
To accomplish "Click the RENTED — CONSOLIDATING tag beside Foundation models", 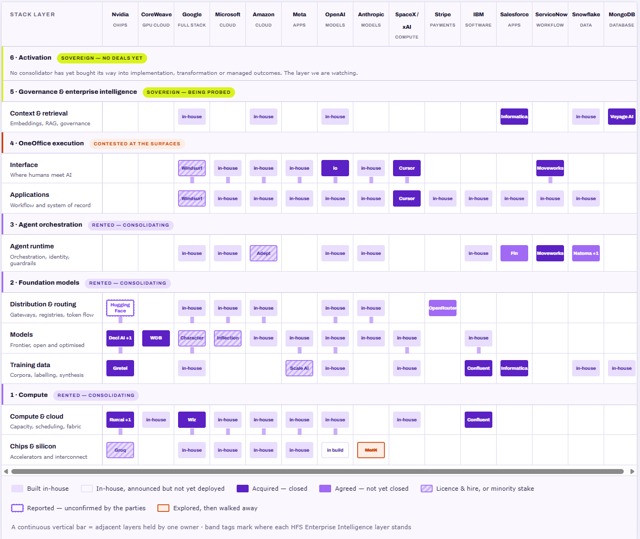I will pyautogui.click(x=128, y=283).
